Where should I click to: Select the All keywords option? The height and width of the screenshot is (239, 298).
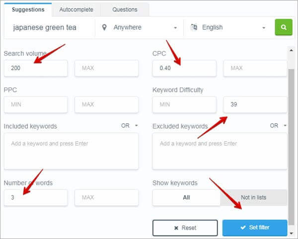pyautogui.click(x=186, y=197)
